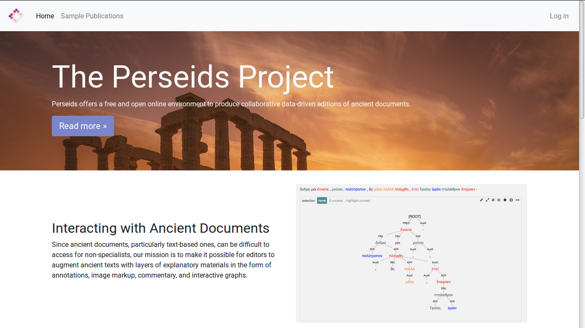Click the 'Perseids offers a free and open' tagline

(x=231, y=104)
